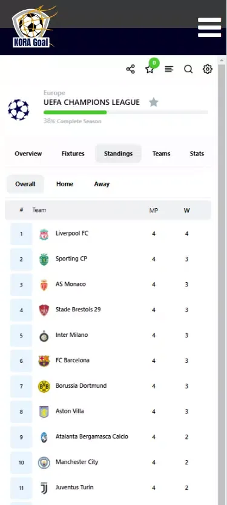
Task: Click the season completion progress bar
Action: (126, 112)
